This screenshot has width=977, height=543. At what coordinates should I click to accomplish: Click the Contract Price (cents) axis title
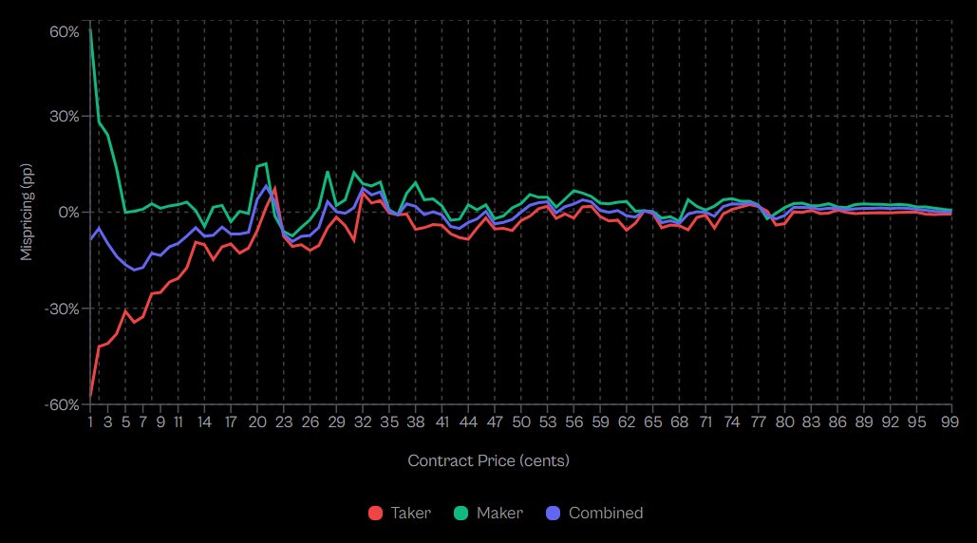[488, 460]
